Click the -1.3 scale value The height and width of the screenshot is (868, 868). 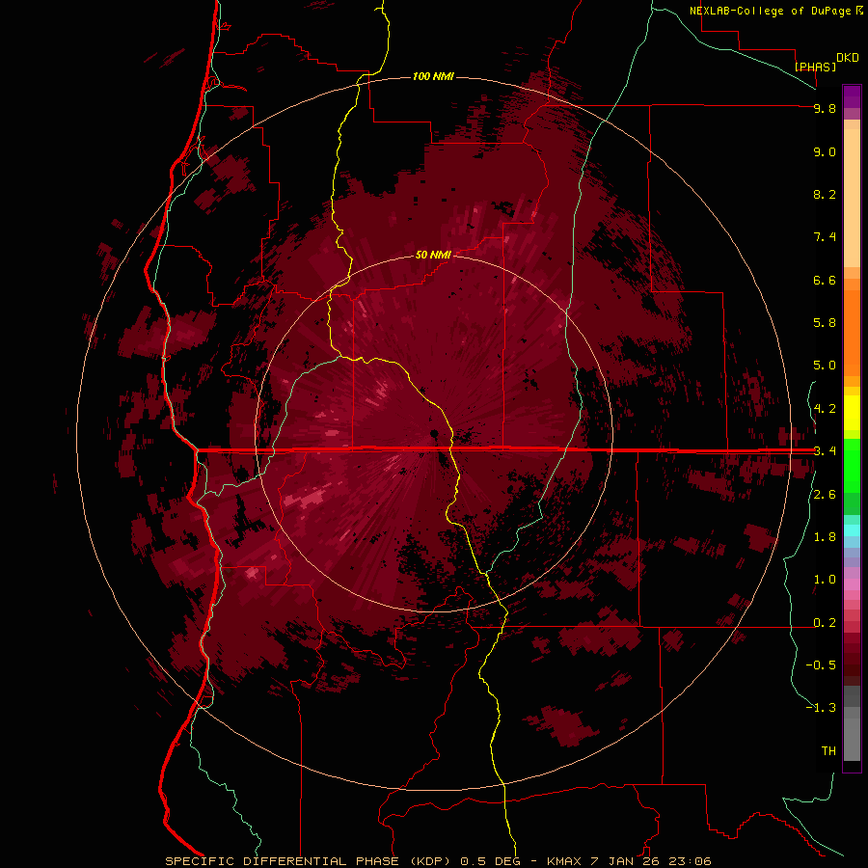point(821,708)
